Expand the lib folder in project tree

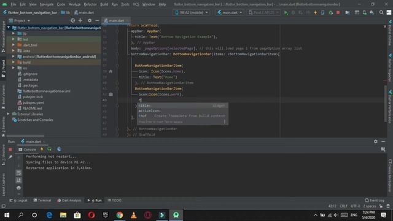14,33
